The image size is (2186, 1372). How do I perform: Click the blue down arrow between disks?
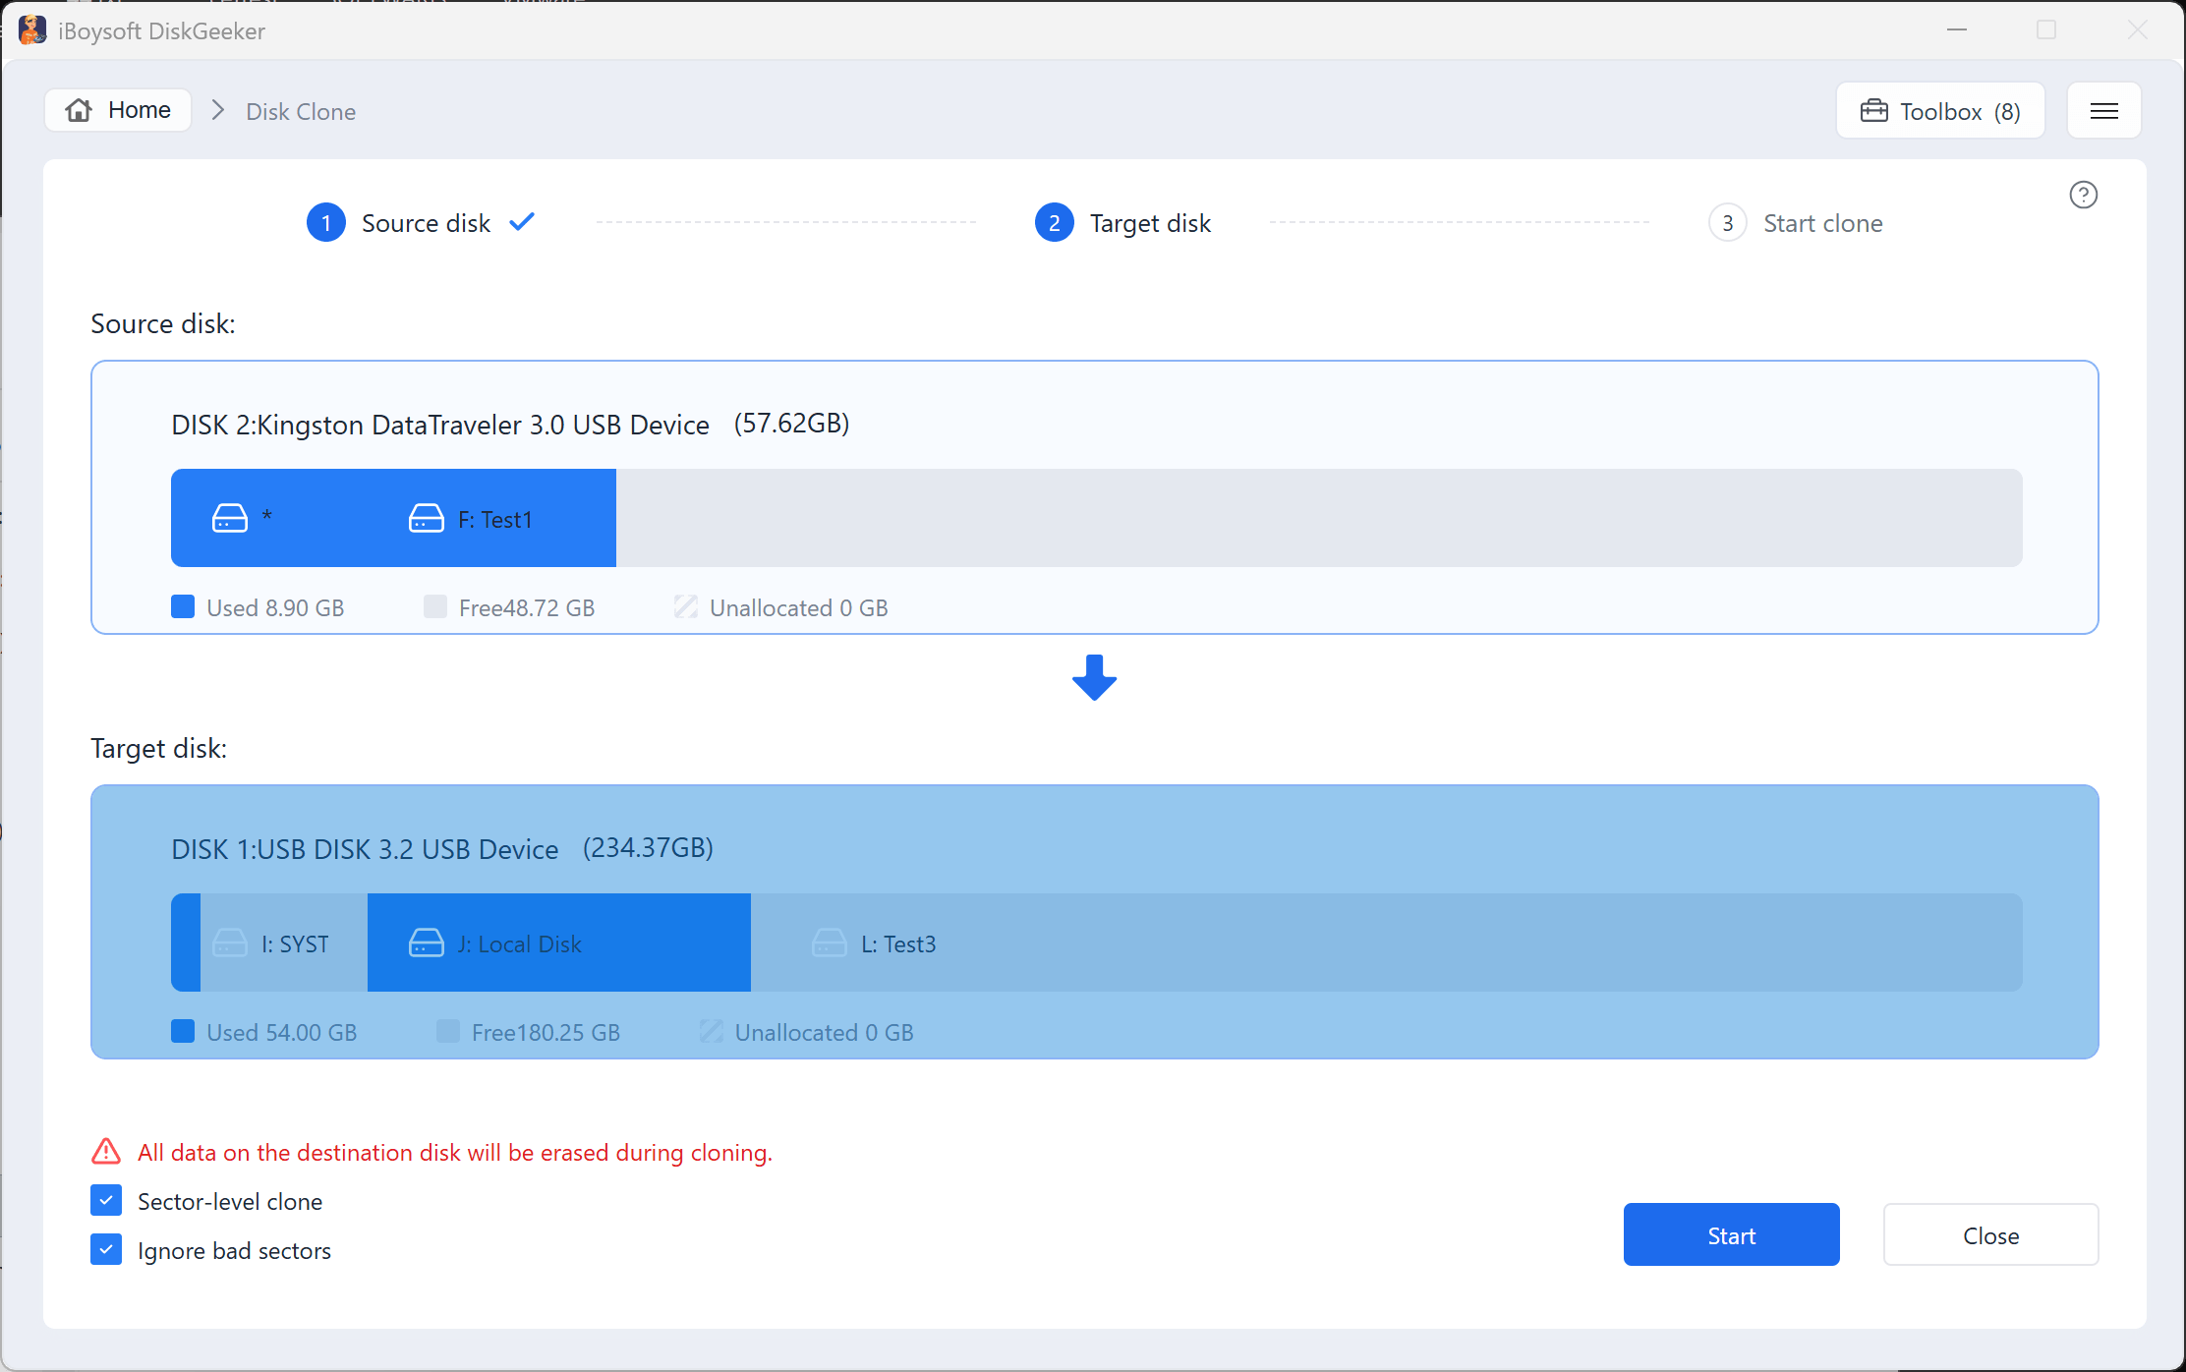[1094, 677]
